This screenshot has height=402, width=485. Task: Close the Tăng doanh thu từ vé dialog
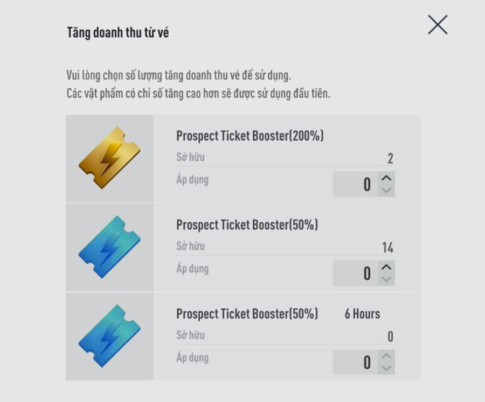point(438,25)
